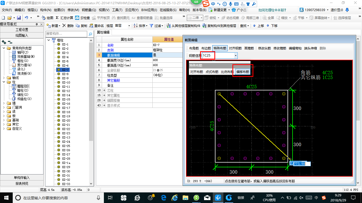Screen dimensions: 362x203
Task: Click 工程设置 navigator section button
Action: (x=22, y=30)
